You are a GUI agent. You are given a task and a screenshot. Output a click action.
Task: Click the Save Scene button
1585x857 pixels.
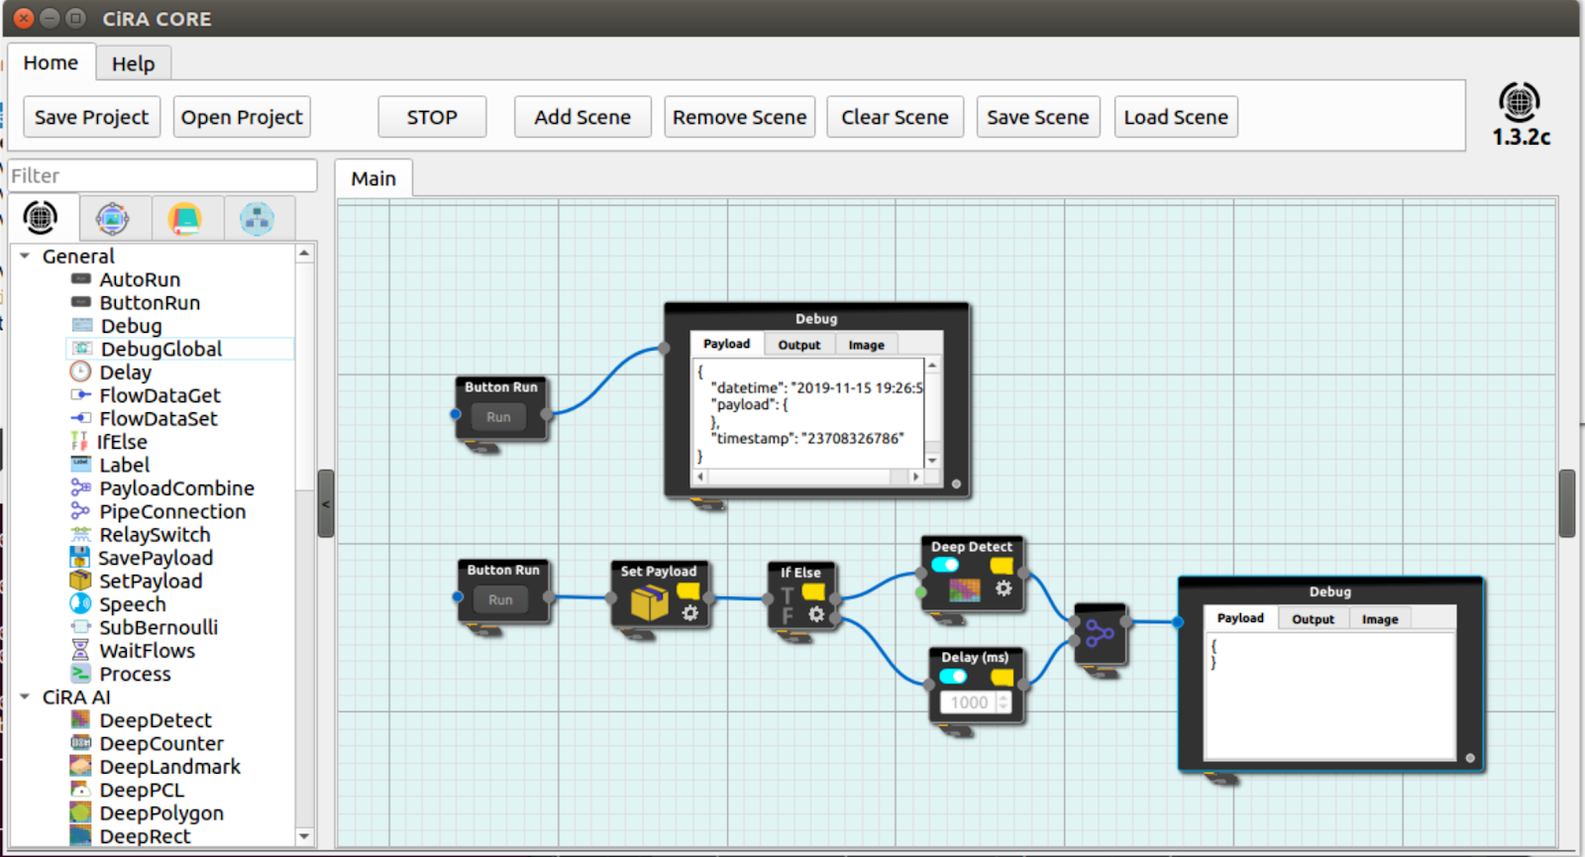[1038, 117]
